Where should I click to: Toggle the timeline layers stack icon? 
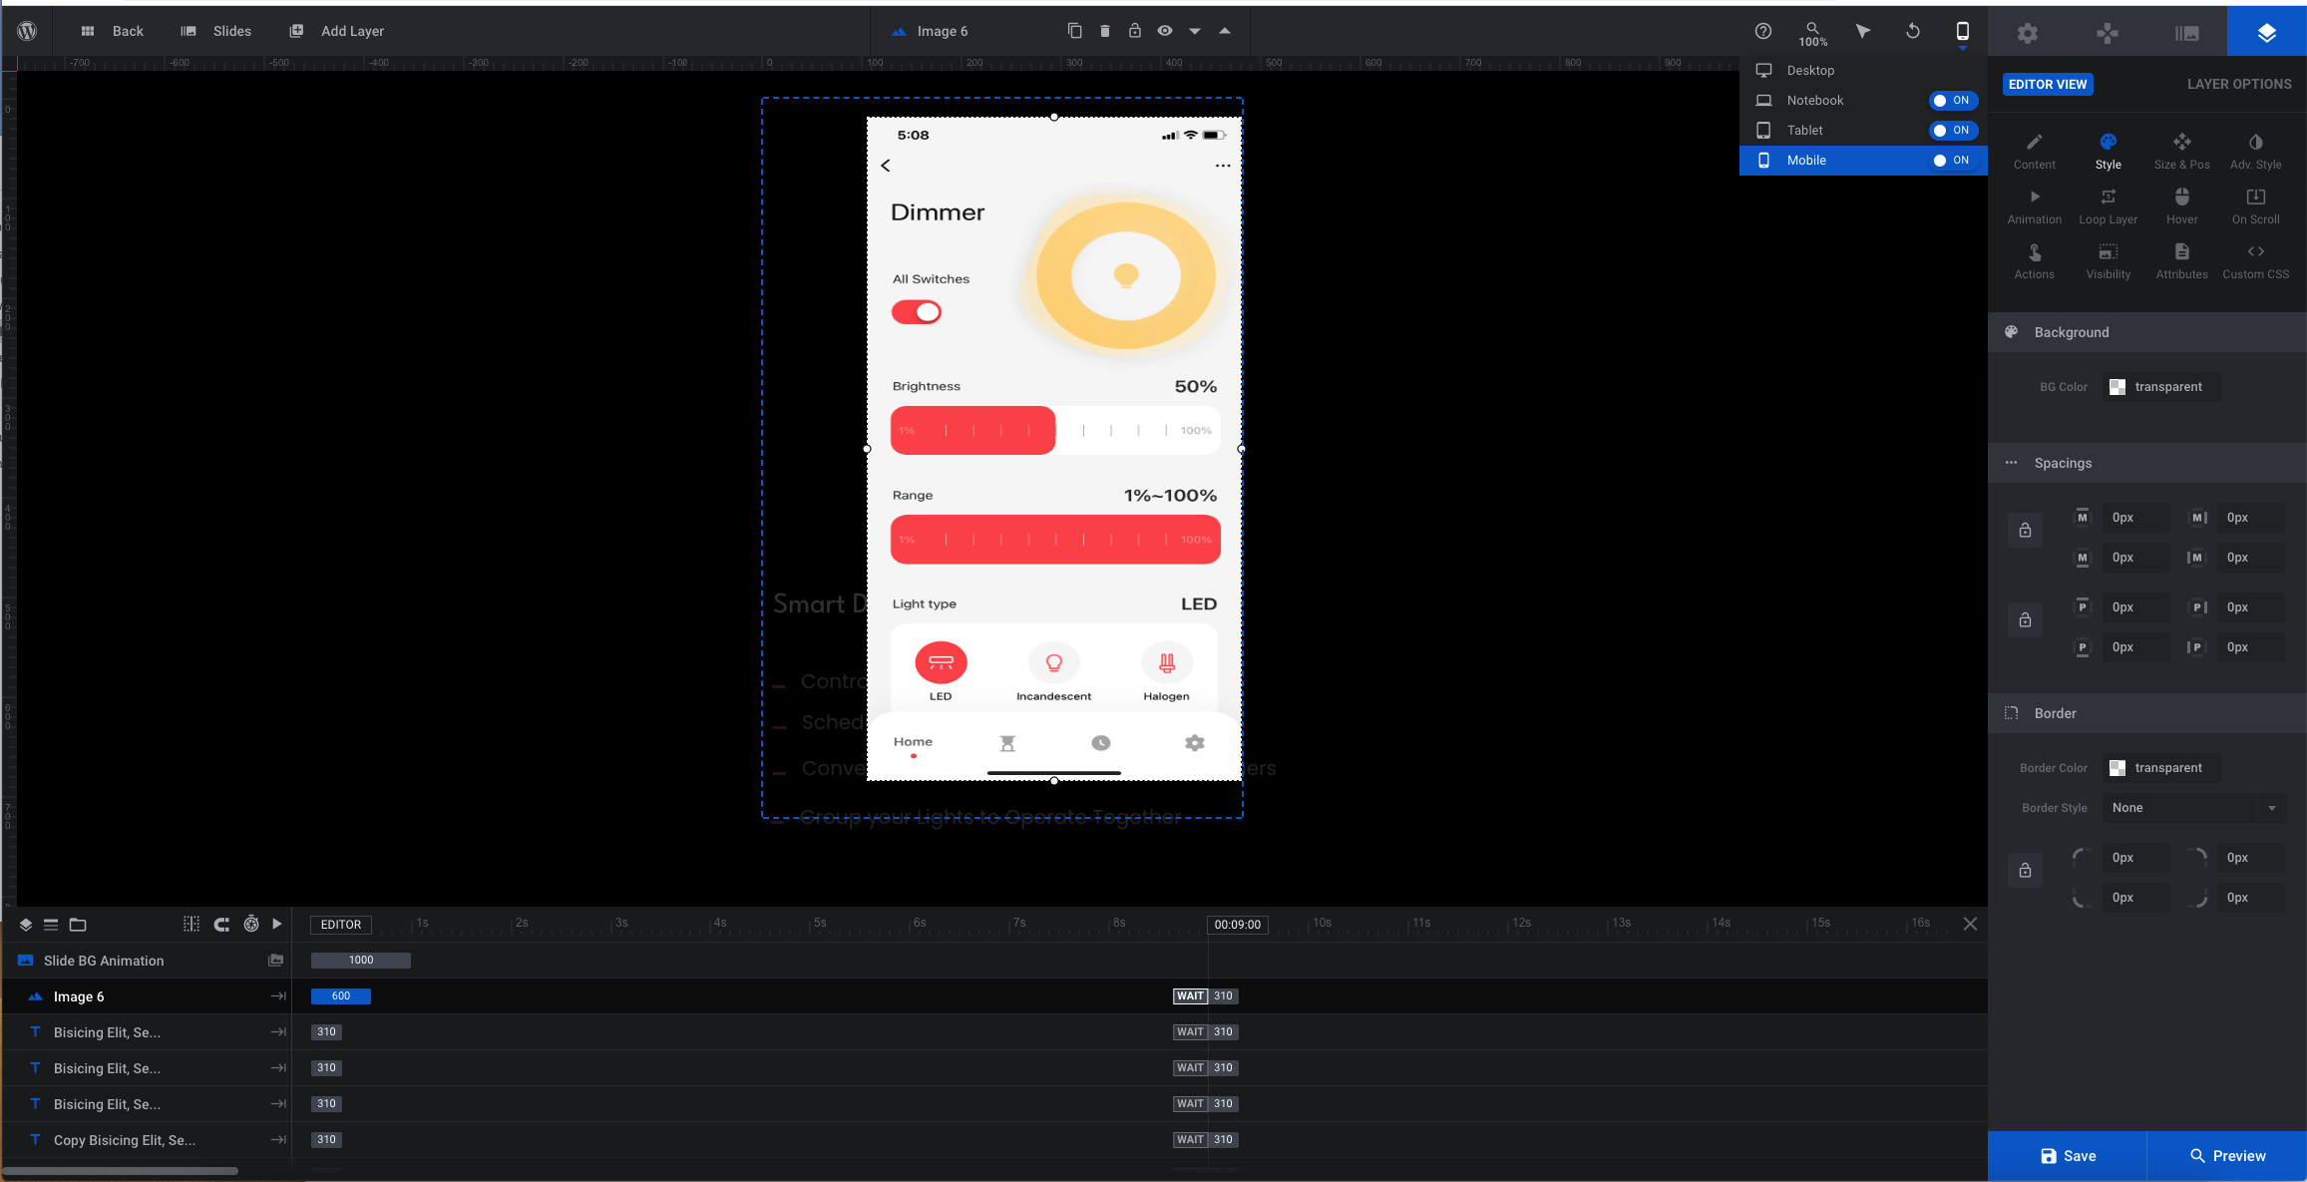(x=26, y=925)
